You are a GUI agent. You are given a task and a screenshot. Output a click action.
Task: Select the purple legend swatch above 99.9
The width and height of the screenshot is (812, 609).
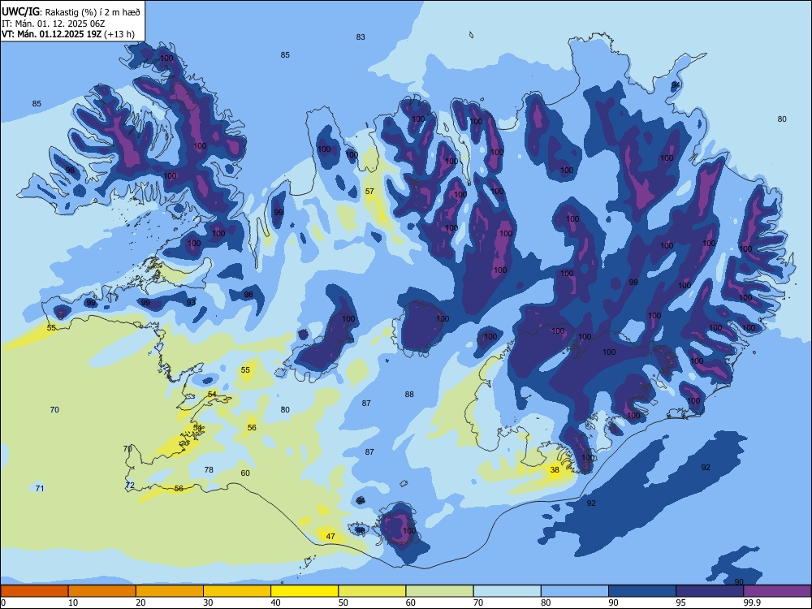pyautogui.click(x=777, y=591)
